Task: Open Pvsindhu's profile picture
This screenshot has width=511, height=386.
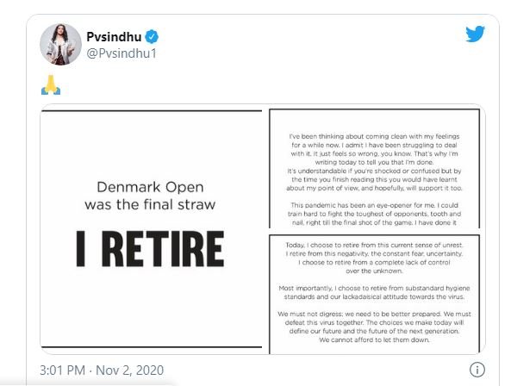Action: [60, 44]
